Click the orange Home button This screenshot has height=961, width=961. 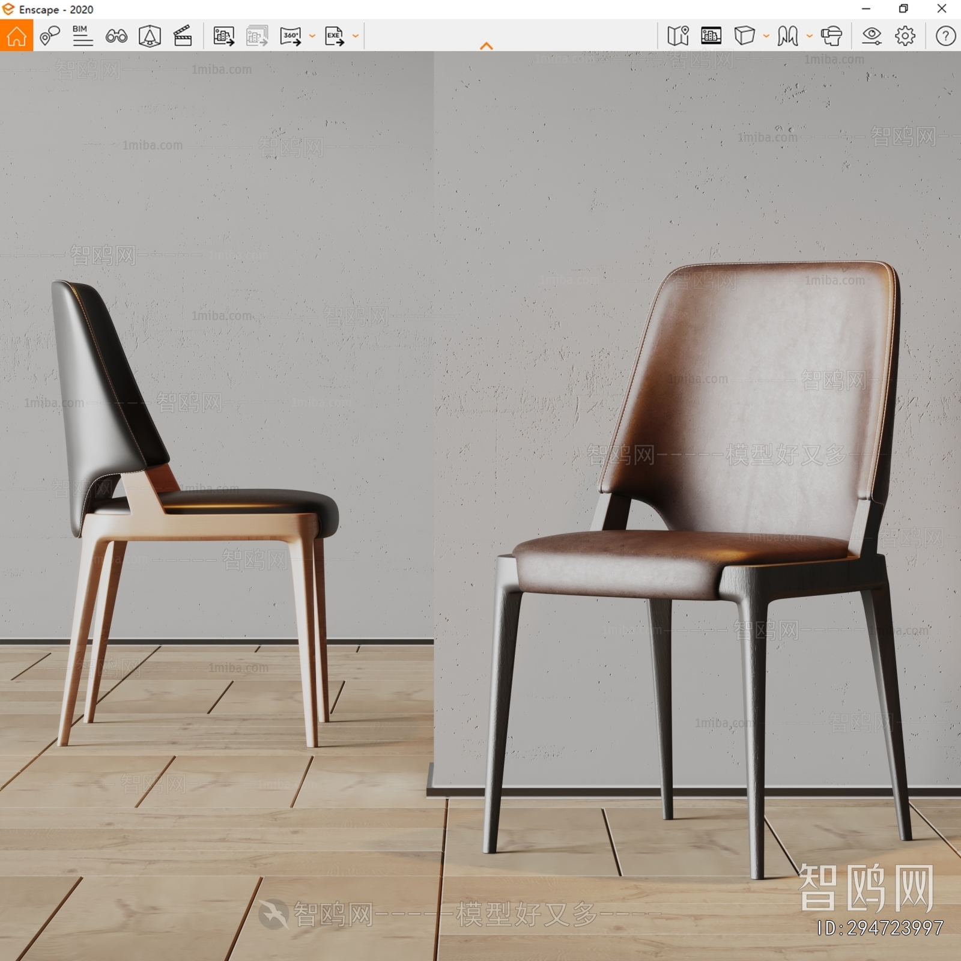pyautogui.click(x=16, y=35)
